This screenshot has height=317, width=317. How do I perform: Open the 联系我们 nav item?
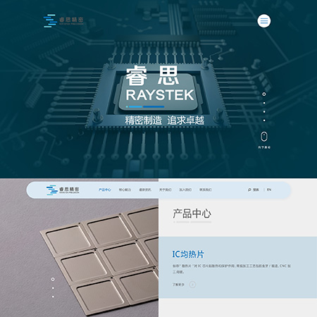pyautogui.click(x=206, y=189)
